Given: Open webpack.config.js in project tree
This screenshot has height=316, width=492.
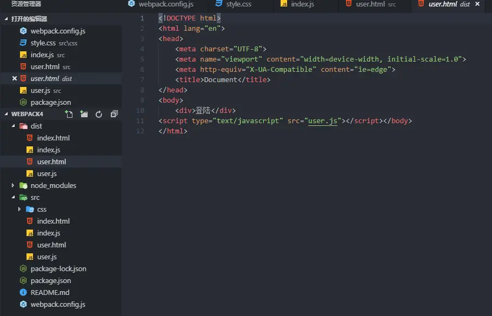Looking at the screenshot, I should click(x=61, y=305).
